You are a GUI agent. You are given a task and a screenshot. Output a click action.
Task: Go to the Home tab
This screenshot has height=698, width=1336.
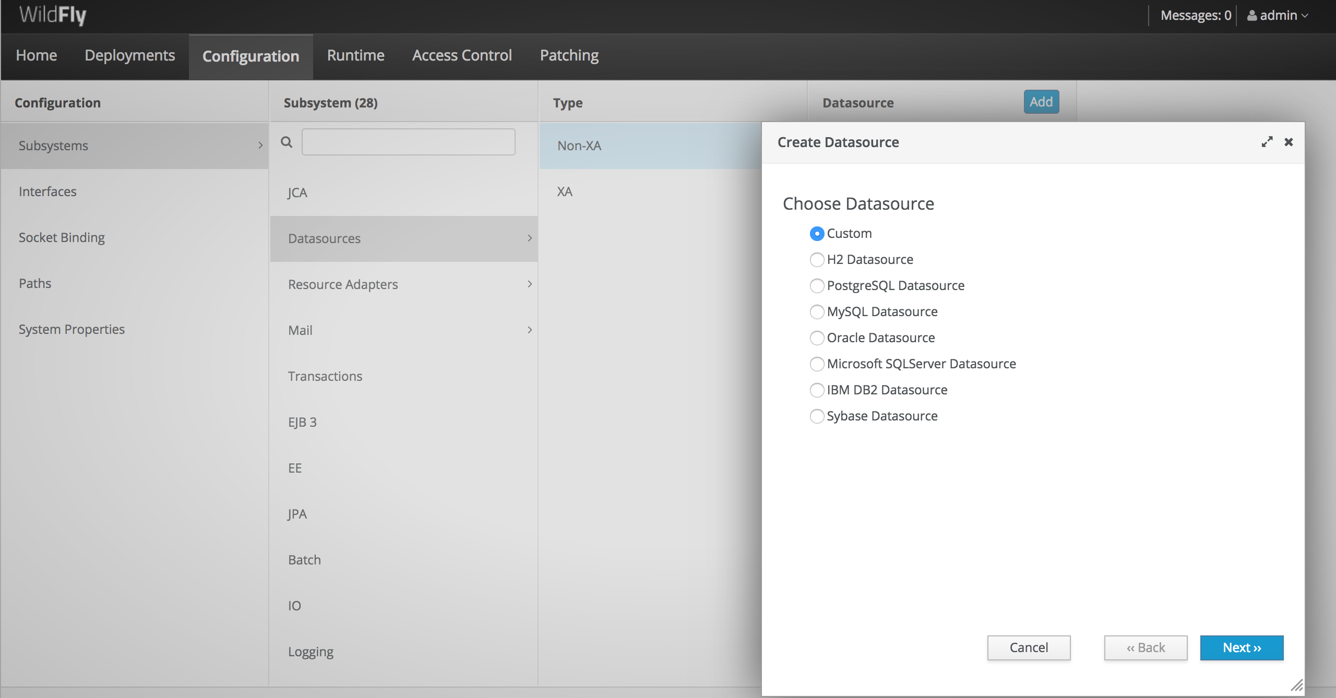tap(37, 55)
